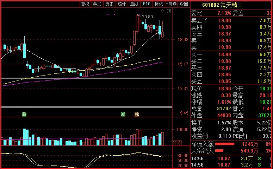Click the 大宗流入 red bar
The image size is (273, 169).
(x=219, y=151)
